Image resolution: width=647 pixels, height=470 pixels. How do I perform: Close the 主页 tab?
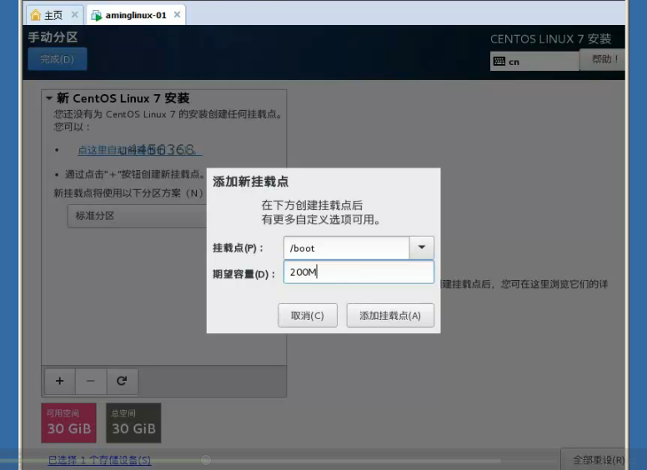75,15
